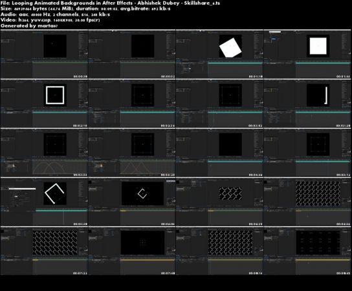Select the thumbnail stamped 00:02:36

point(132,103)
